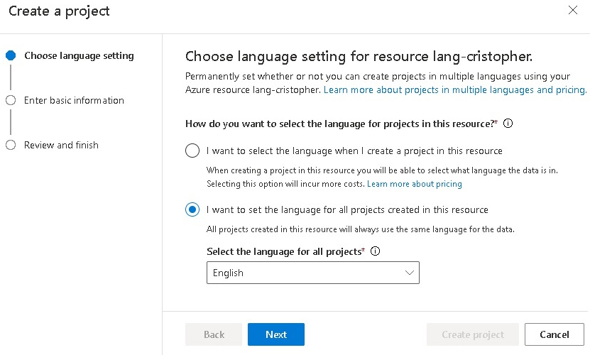Click the Review and finish step circle

point(11,145)
